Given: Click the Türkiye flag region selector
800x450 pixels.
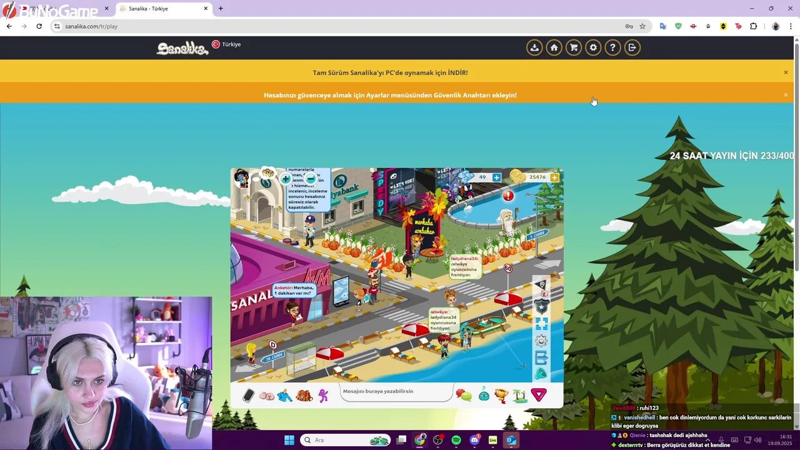Looking at the screenshot, I should 226,44.
